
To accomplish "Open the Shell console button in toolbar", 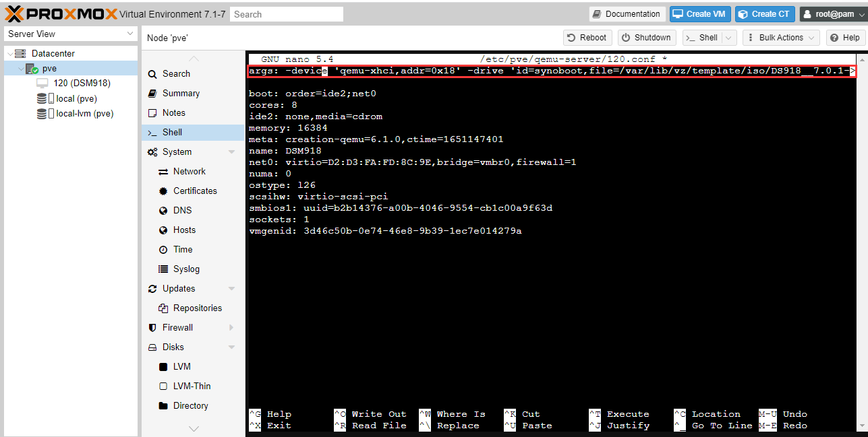I will [x=702, y=38].
